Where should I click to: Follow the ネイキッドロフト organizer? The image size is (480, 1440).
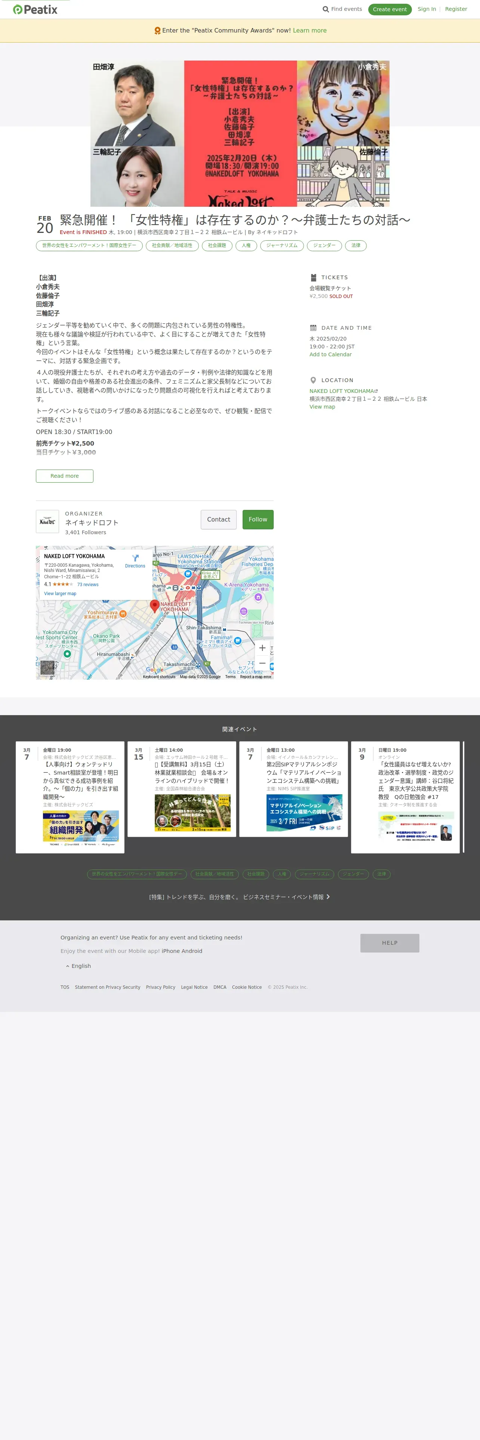(258, 520)
